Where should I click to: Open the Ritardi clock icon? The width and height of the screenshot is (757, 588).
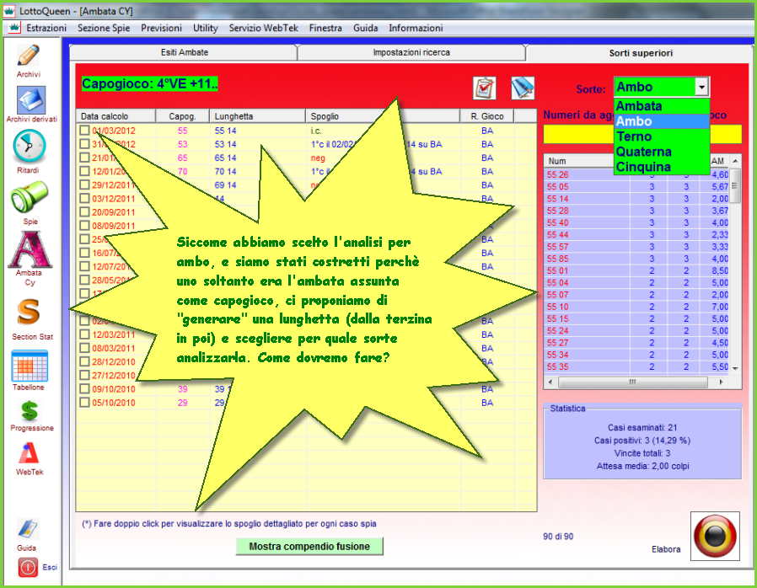coord(29,147)
